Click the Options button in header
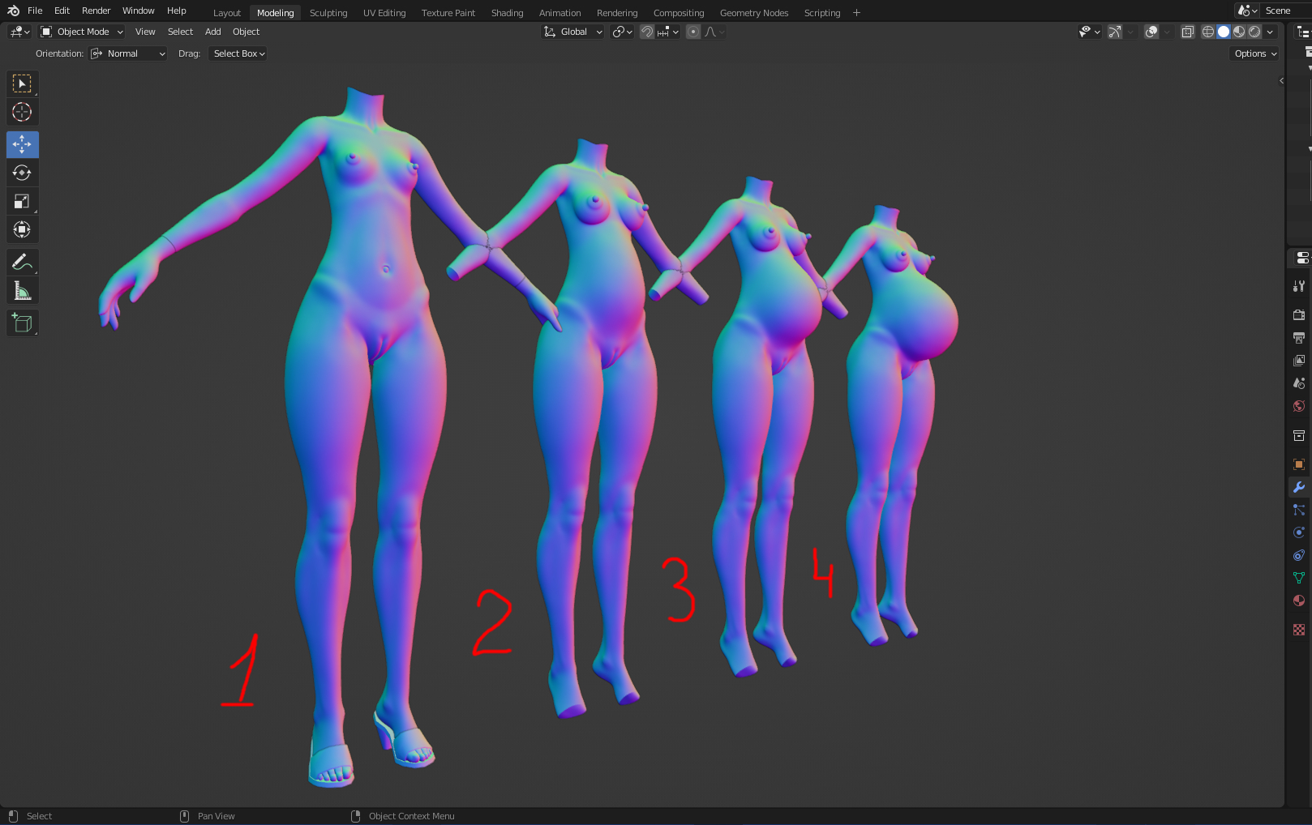 [1255, 53]
